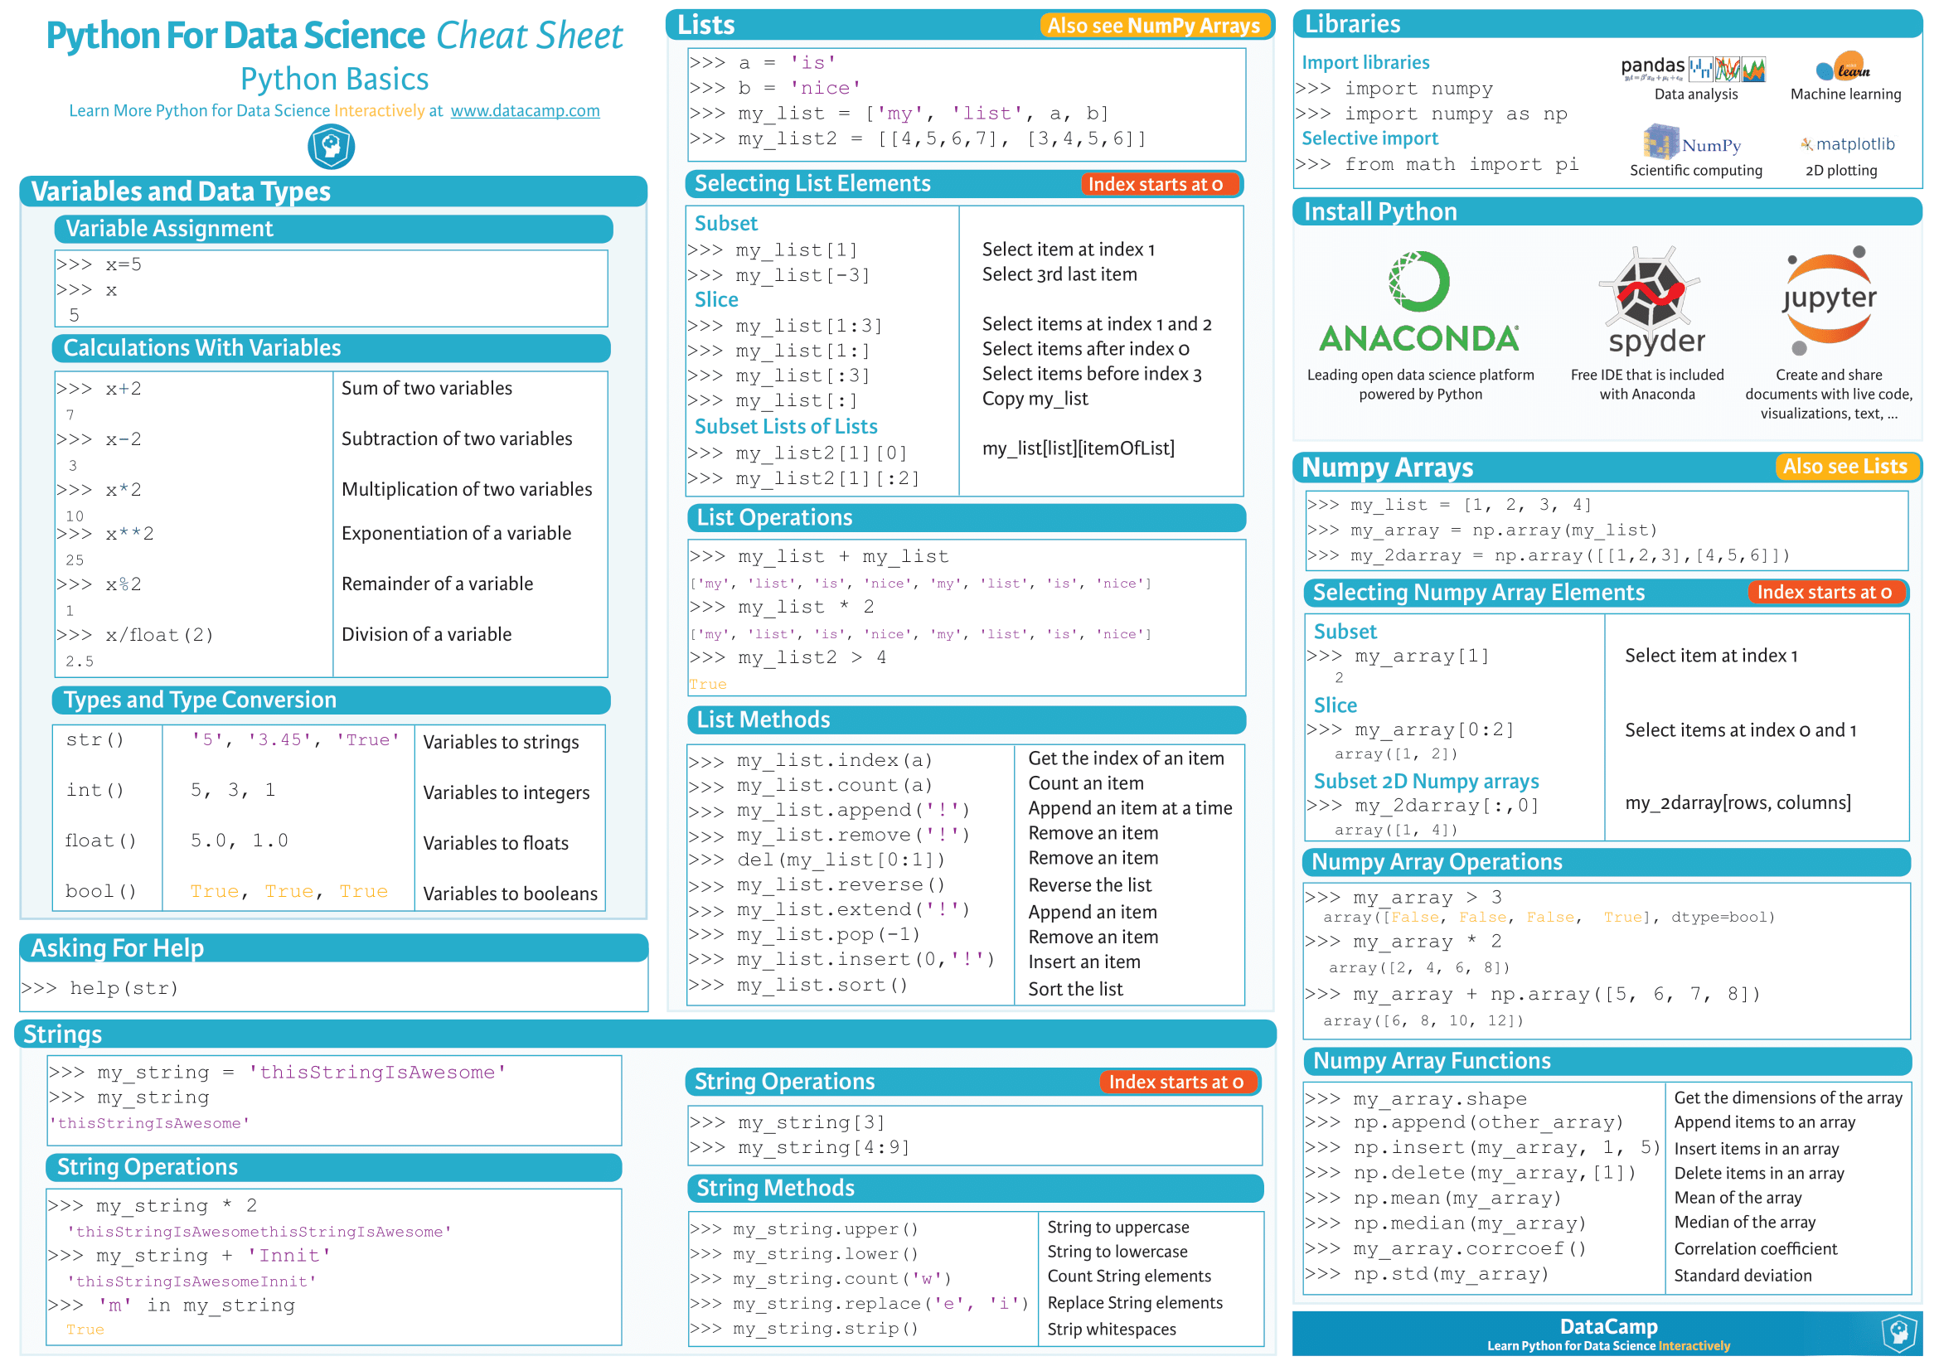Click the DataCamp shield icon in footer
Image resolution: width=1939 pixels, height=1371 pixels.
click(1898, 1333)
